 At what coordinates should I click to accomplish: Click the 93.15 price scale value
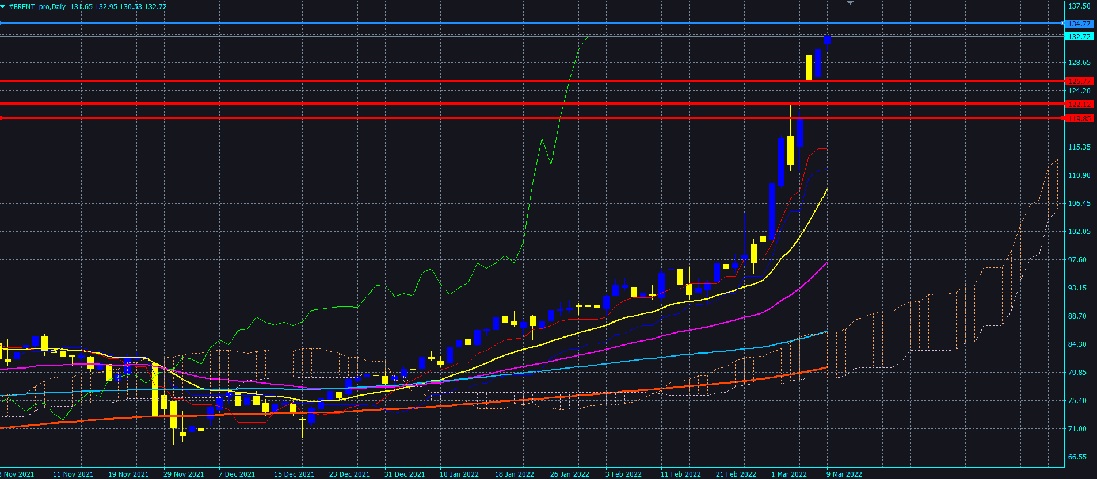pyautogui.click(x=1077, y=288)
